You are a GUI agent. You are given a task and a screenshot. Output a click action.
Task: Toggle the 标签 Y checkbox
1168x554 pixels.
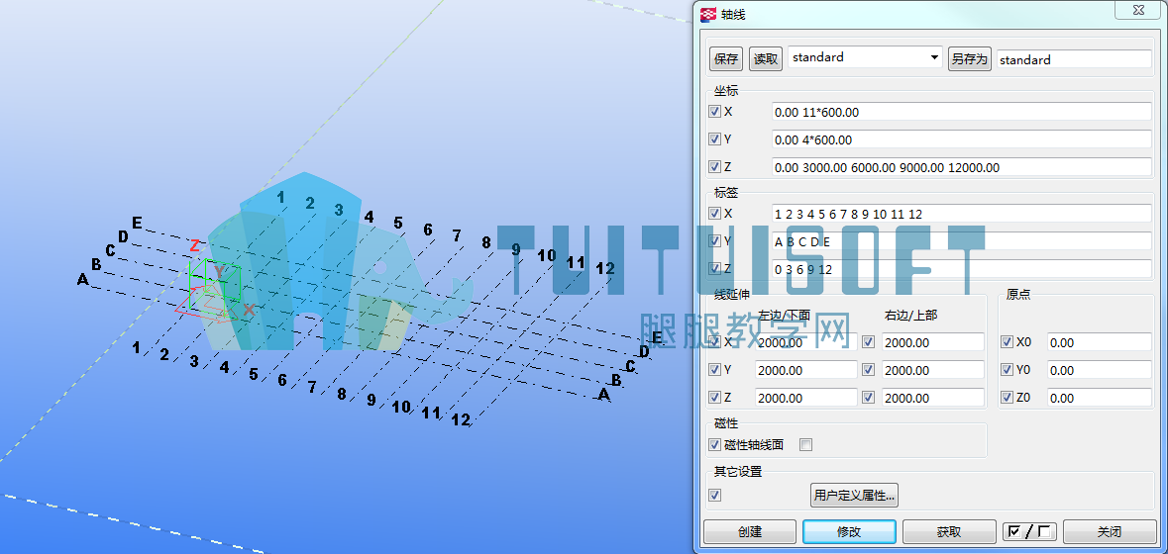coord(715,241)
